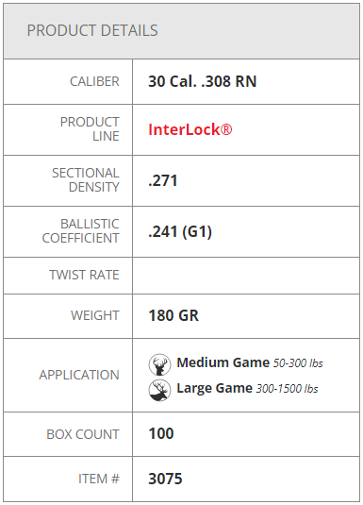
Task: Select the box count value 100
Action: [x=161, y=433]
